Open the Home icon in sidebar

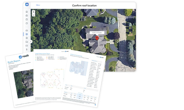(x=27, y=12)
